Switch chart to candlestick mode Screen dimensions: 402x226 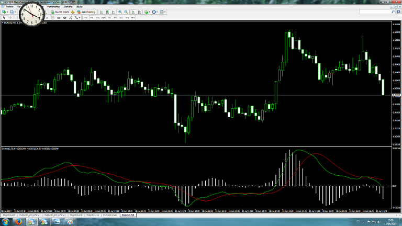click(107, 12)
